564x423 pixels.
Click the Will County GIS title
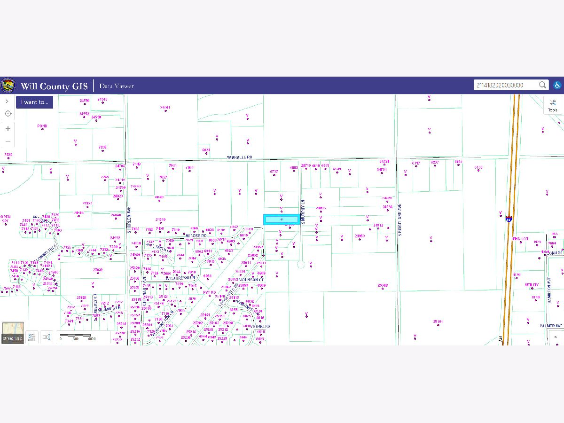[54, 86]
